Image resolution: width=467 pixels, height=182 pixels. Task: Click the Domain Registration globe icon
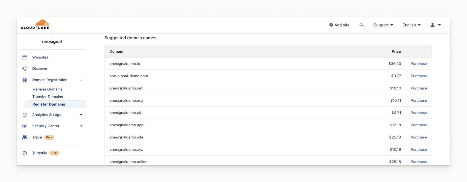[25, 80]
